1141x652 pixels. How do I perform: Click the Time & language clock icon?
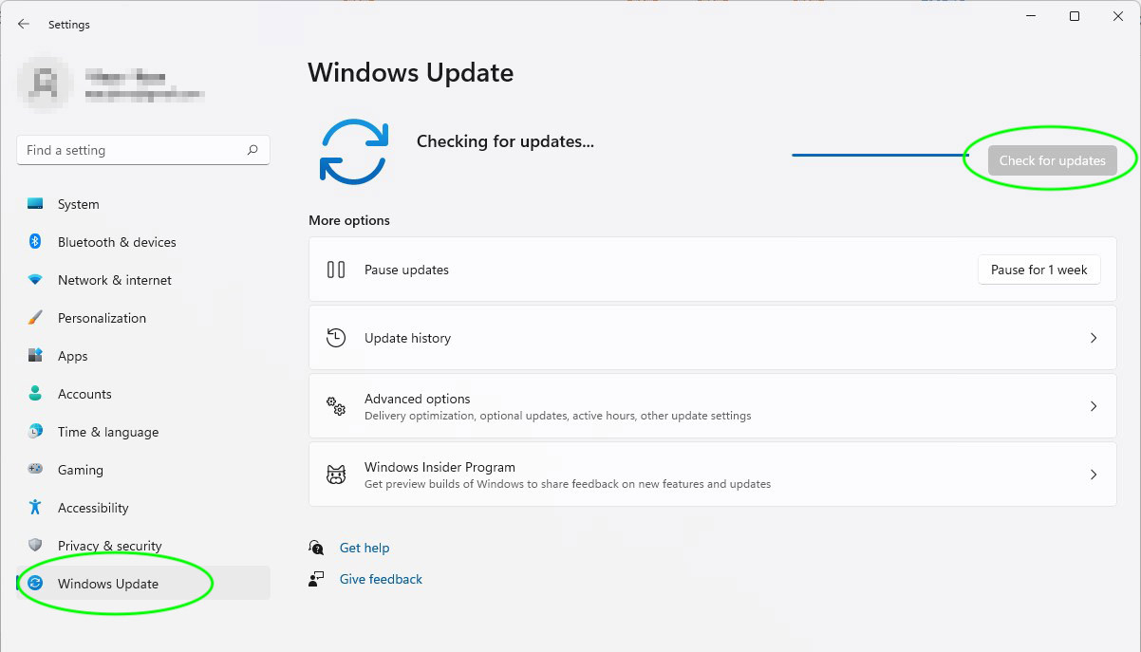click(x=35, y=432)
